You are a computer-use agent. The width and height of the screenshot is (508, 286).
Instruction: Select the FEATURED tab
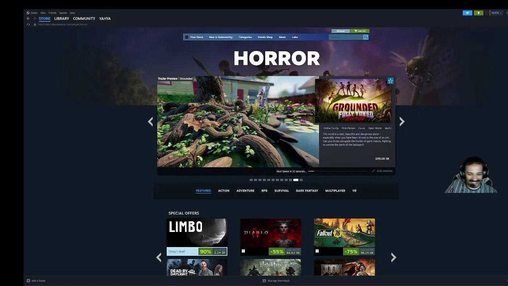click(203, 191)
